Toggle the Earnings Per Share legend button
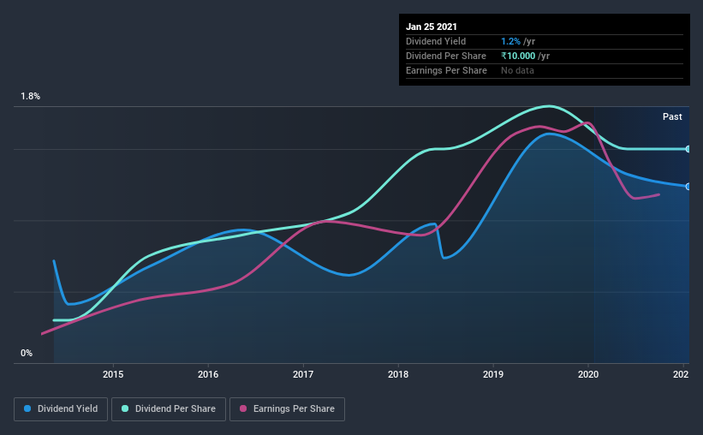The height and width of the screenshot is (435, 703). click(287, 409)
